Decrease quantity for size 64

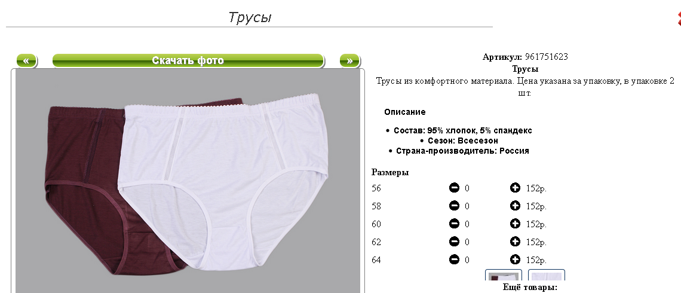tap(454, 260)
